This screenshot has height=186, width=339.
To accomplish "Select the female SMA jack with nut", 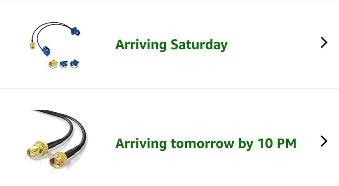I will (38, 149).
